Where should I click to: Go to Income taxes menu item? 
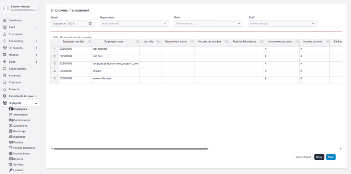coord(21,153)
